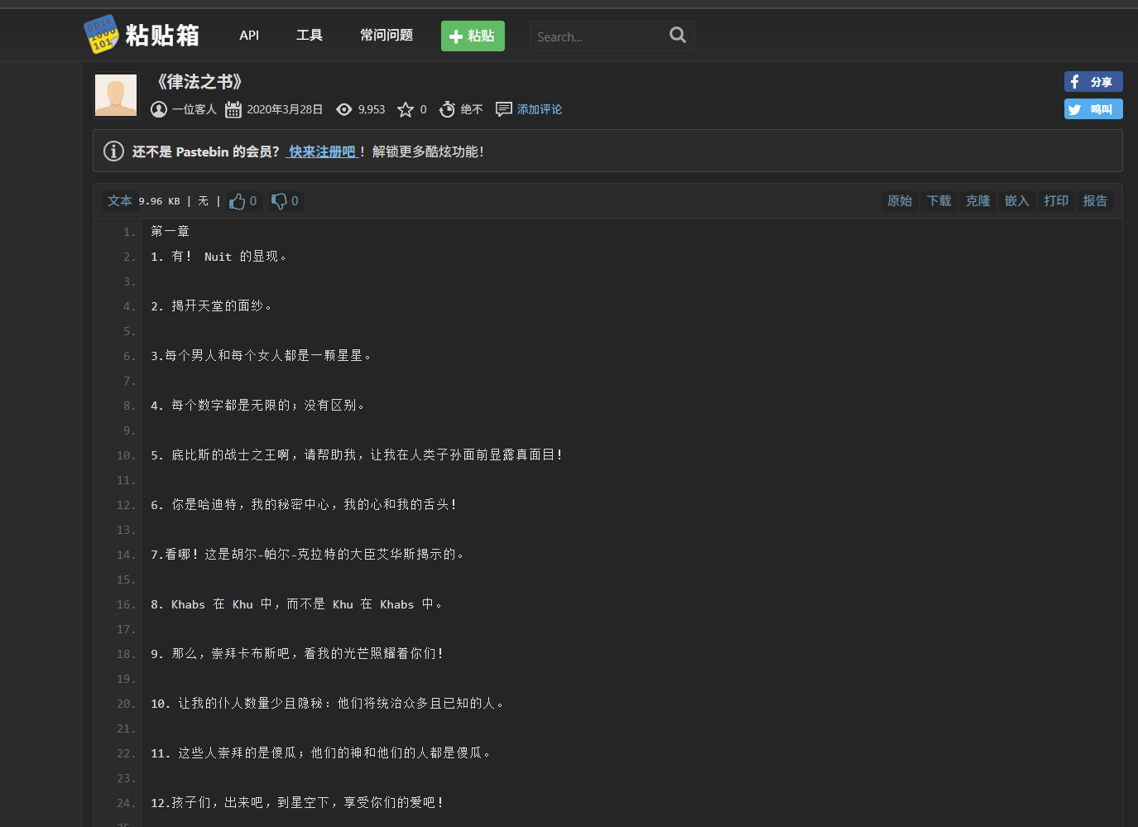1138x827 pixels.
Task: Click the author avatar thumbnail
Action: point(116,95)
